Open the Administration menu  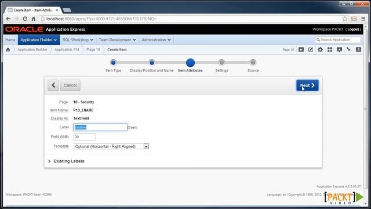156,40
